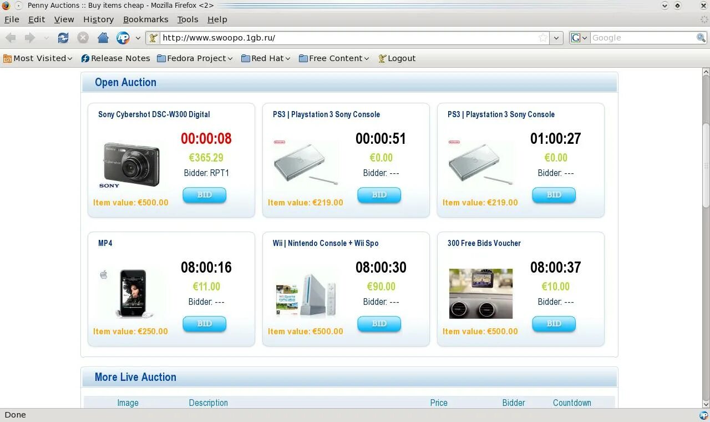Click the blue globe toolbar icon

(x=123, y=38)
